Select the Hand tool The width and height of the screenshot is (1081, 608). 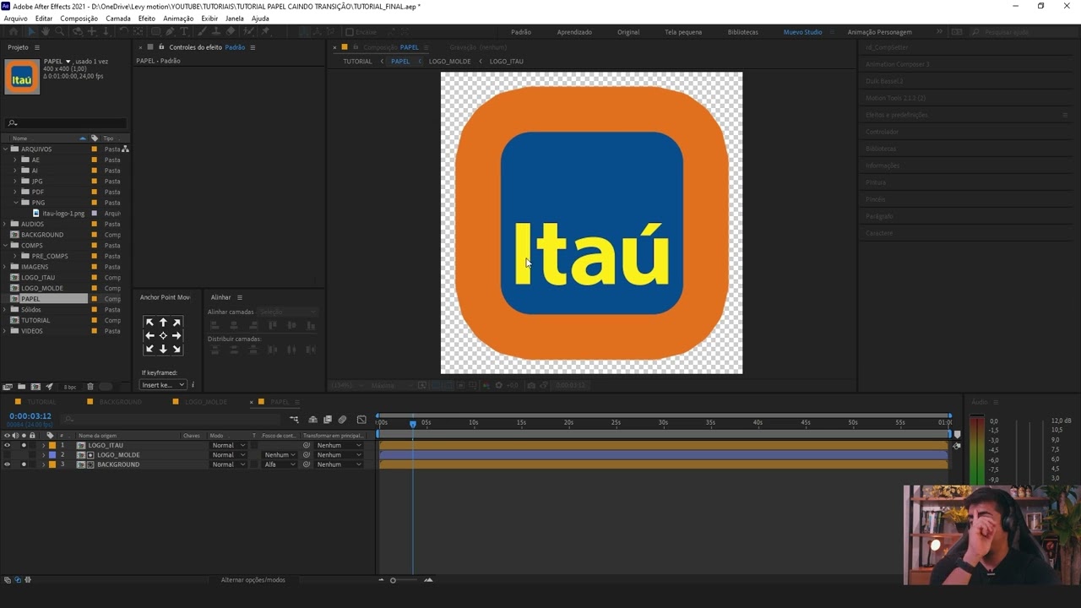click(x=45, y=32)
